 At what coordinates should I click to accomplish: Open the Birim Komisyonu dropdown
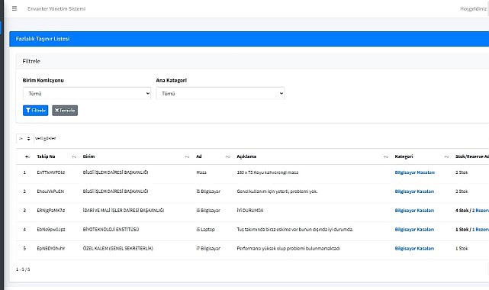(x=87, y=93)
